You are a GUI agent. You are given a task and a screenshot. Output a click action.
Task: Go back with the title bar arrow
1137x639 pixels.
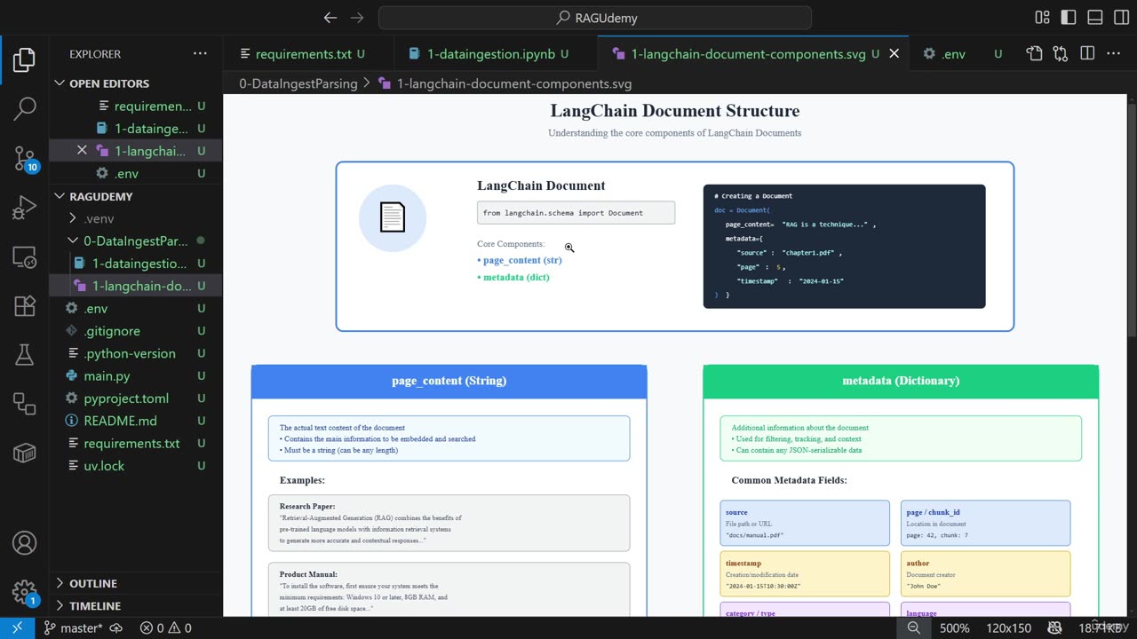pyautogui.click(x=330, y=18)
